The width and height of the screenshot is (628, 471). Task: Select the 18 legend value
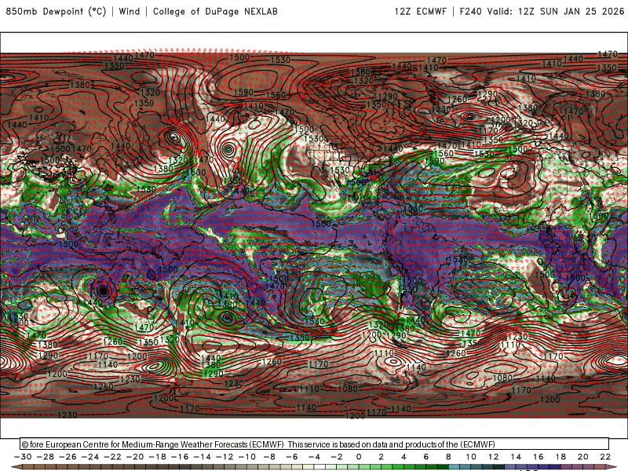pyautogui.click(x=560, y=457)
